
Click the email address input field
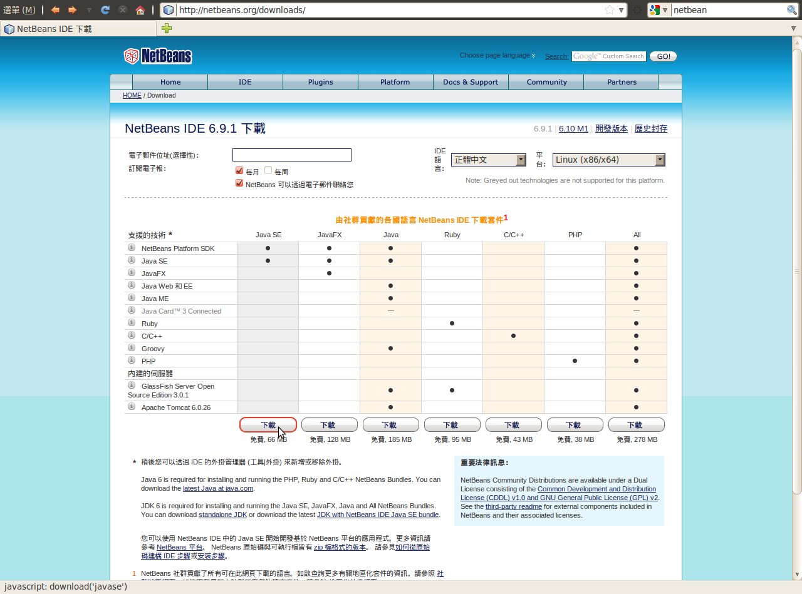tap(291, 155)
